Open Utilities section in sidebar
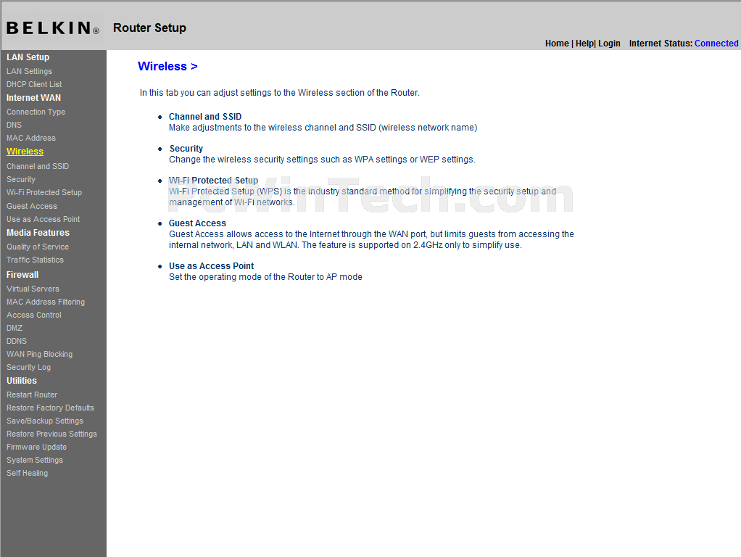The height and width of the screenshot is (557, 741). coord(21,381)
